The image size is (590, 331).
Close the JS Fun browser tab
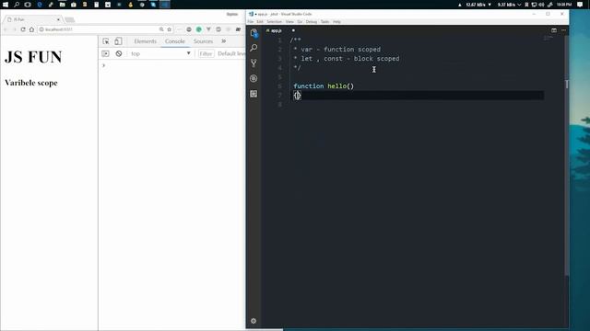(58, 19)
